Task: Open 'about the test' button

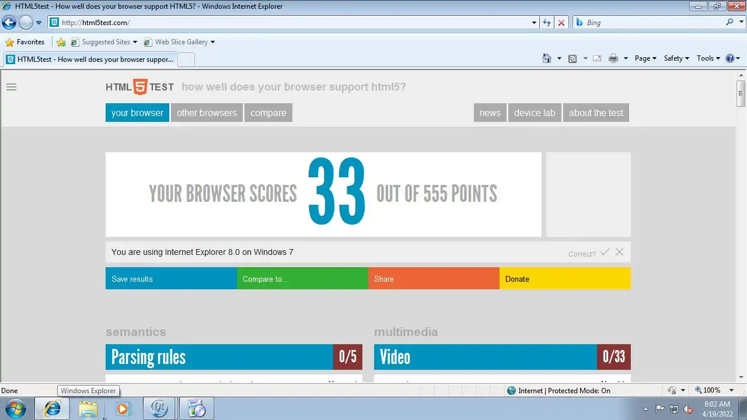Action: (x=596, y=113)
